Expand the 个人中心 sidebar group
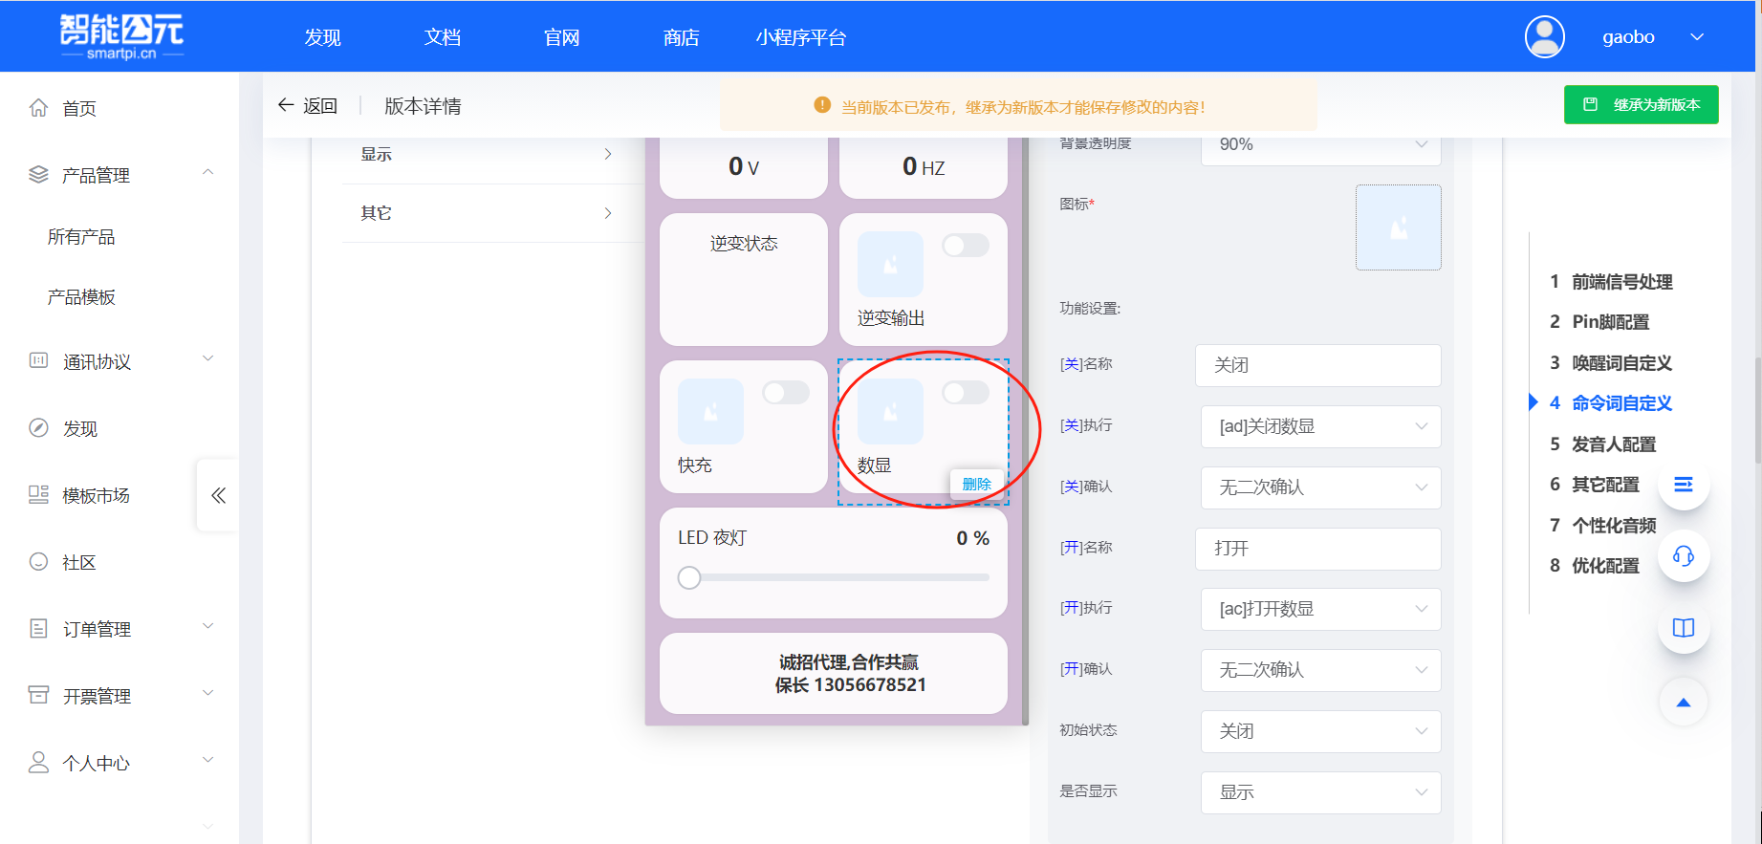Screen dimensions: 1762x844 pos(207,760)
